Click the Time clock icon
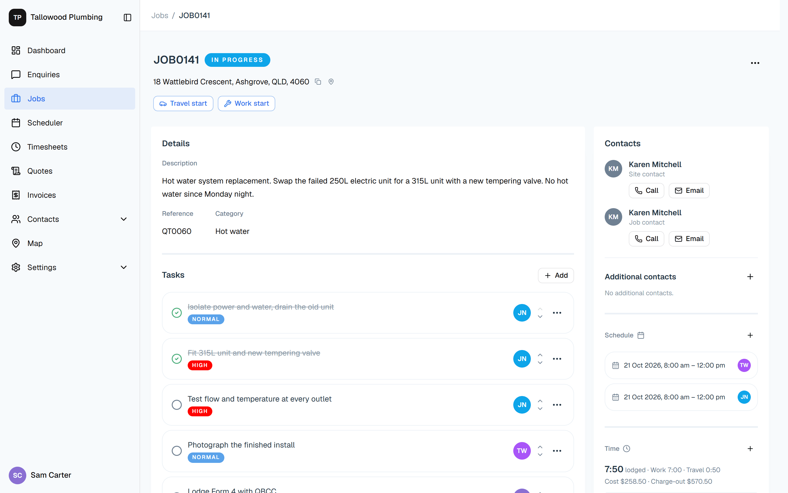Viewport: 788px width, 493px height. pyautogui.click(x=627, y=449)
